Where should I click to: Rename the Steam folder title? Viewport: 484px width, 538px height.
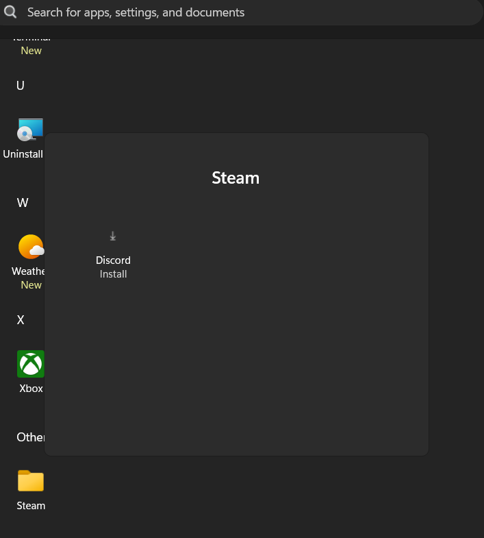[235, 178]
